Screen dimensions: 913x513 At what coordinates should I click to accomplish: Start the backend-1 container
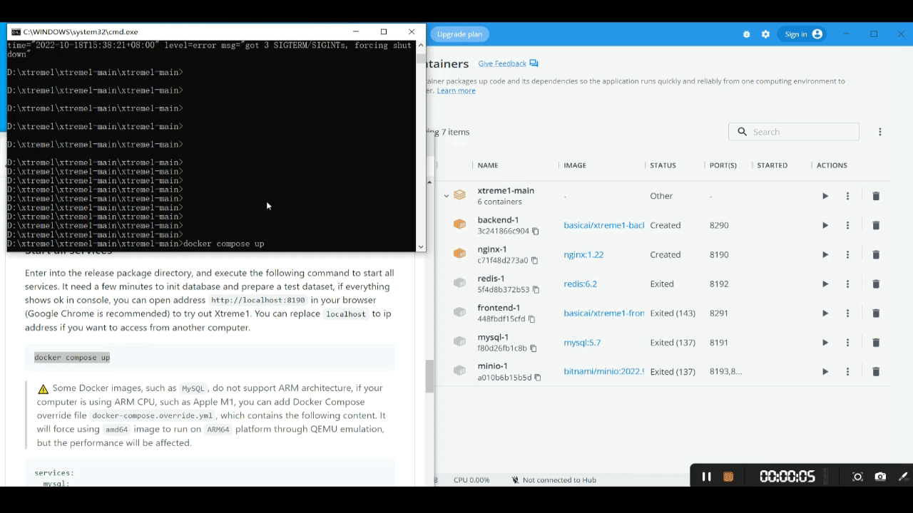825,225
